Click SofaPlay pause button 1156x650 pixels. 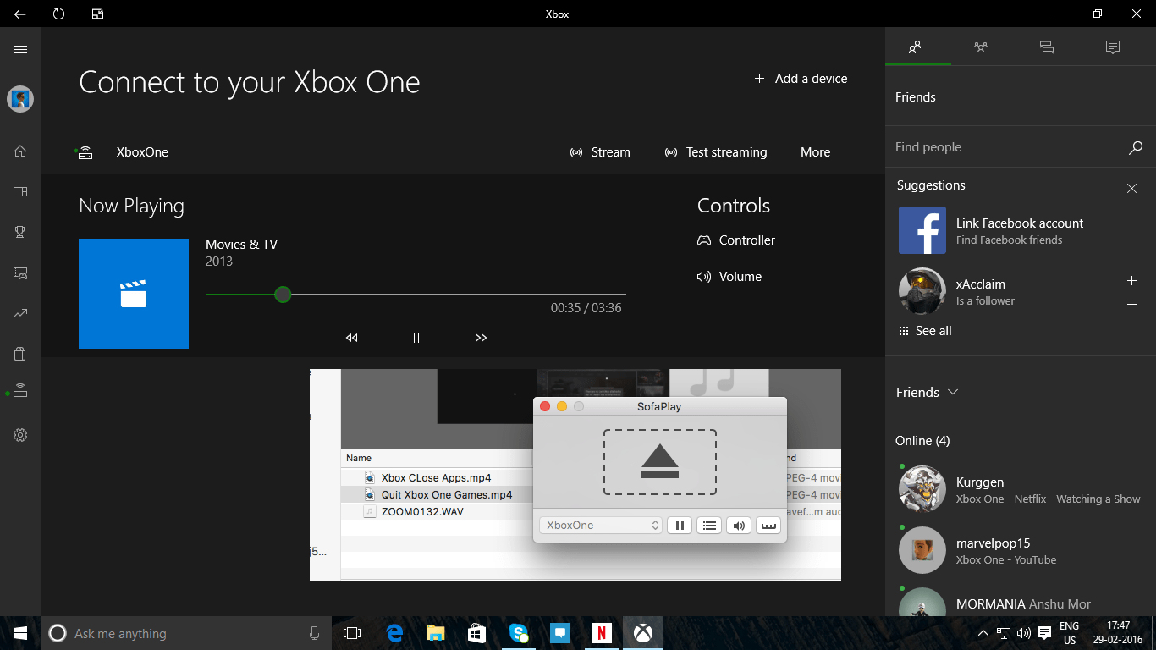coord(680,526)
